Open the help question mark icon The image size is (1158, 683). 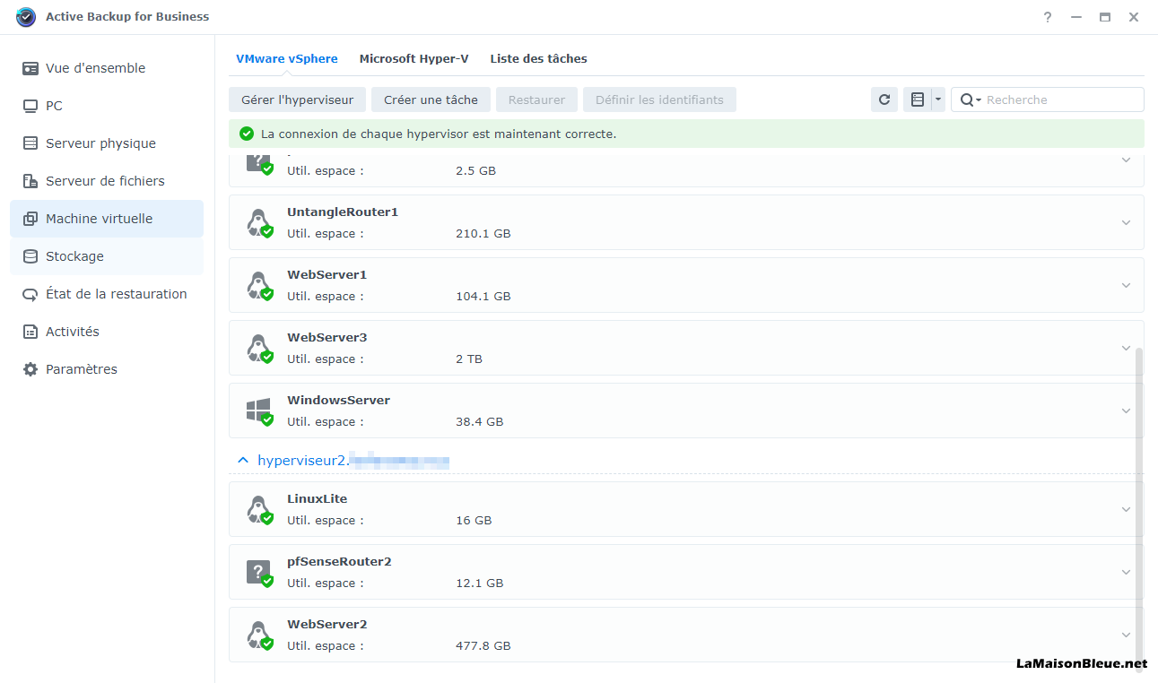1047,17
